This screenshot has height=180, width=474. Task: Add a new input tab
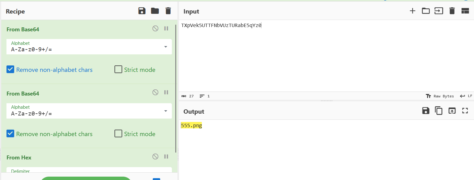412,11
